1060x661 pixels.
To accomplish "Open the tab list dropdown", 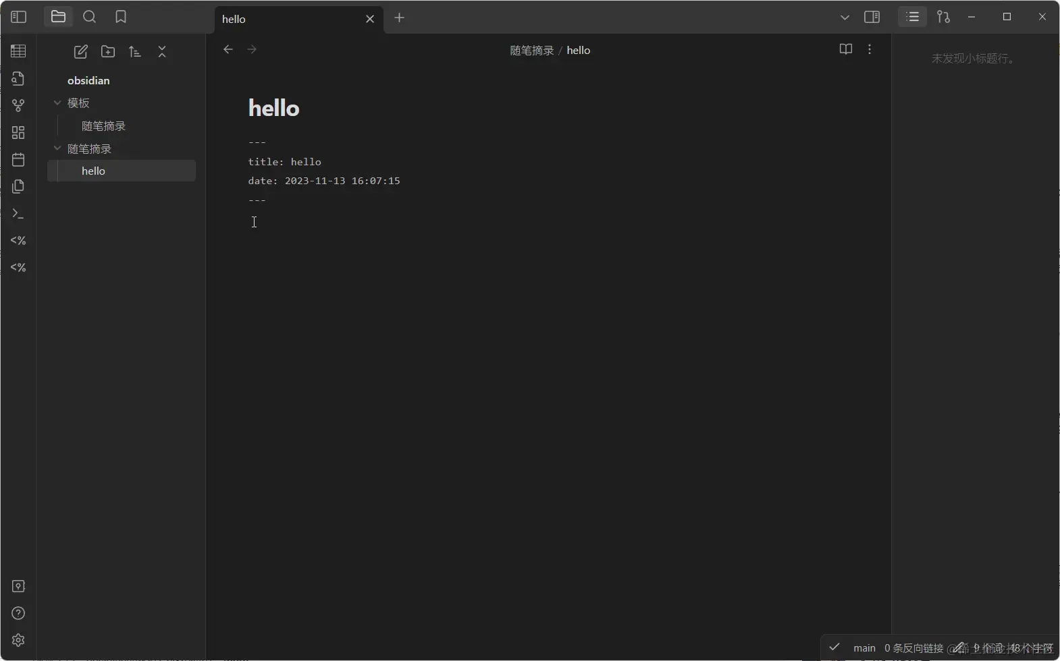I will click(845, 18).
